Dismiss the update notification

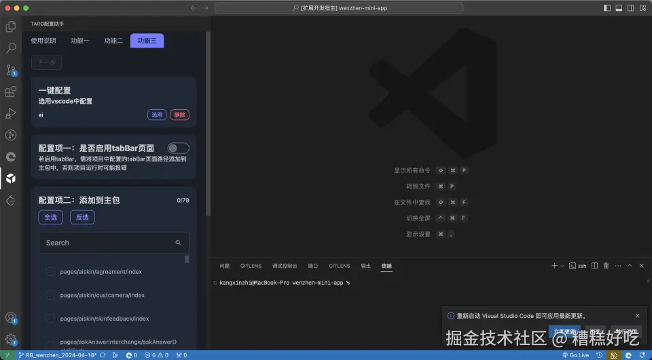coord(638,316)
